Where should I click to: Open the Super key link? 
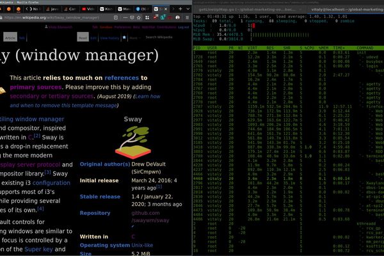(x=38, y=250)
